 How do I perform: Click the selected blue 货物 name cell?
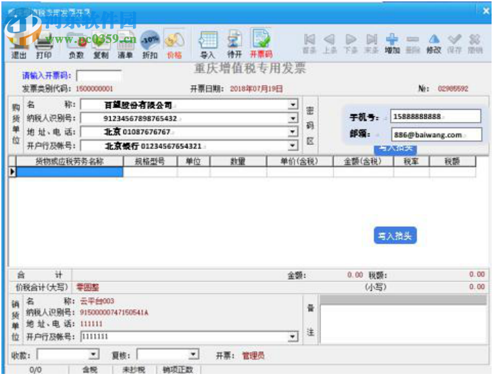tap(70, 172)
